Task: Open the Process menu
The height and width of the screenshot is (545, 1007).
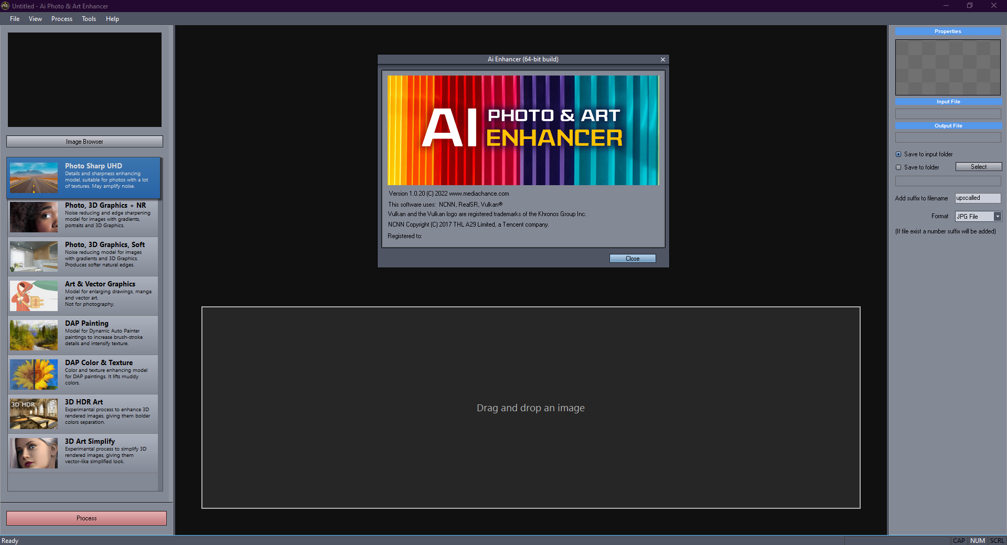Action: tap(62, 19)
